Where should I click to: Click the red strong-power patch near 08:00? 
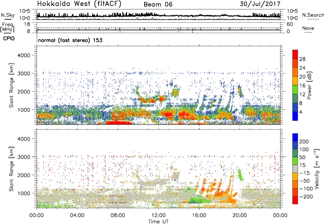pyautogui.click(x=119, y=123)
